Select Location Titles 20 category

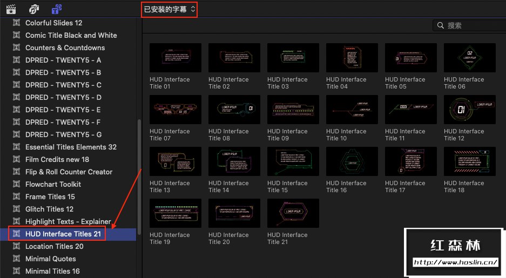click(54, 246)
